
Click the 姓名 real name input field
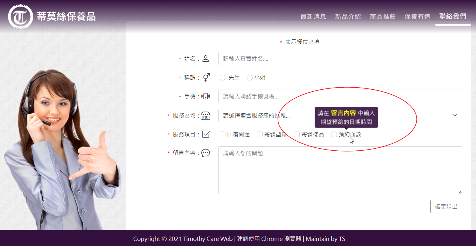pos(340,59)
